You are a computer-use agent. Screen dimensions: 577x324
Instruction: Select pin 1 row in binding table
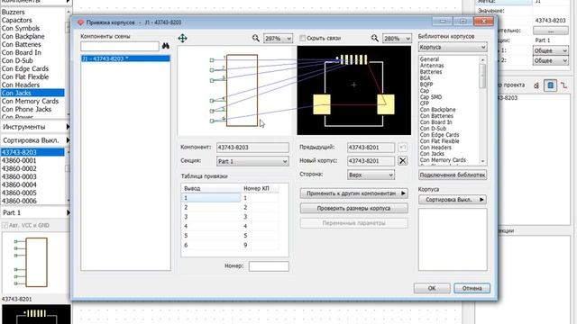[230, 198]
